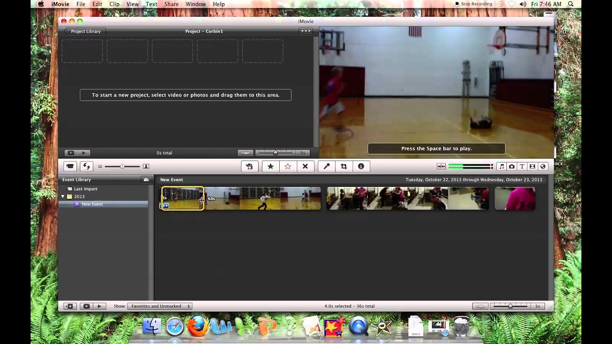Viewport: 612px width, 344px height.
Task: Open Finder from the Dock
Action: (153, 327)
